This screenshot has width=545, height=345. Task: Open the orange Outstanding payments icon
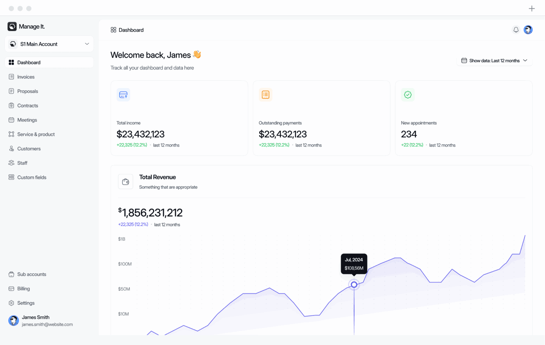(x=265, y=94)
